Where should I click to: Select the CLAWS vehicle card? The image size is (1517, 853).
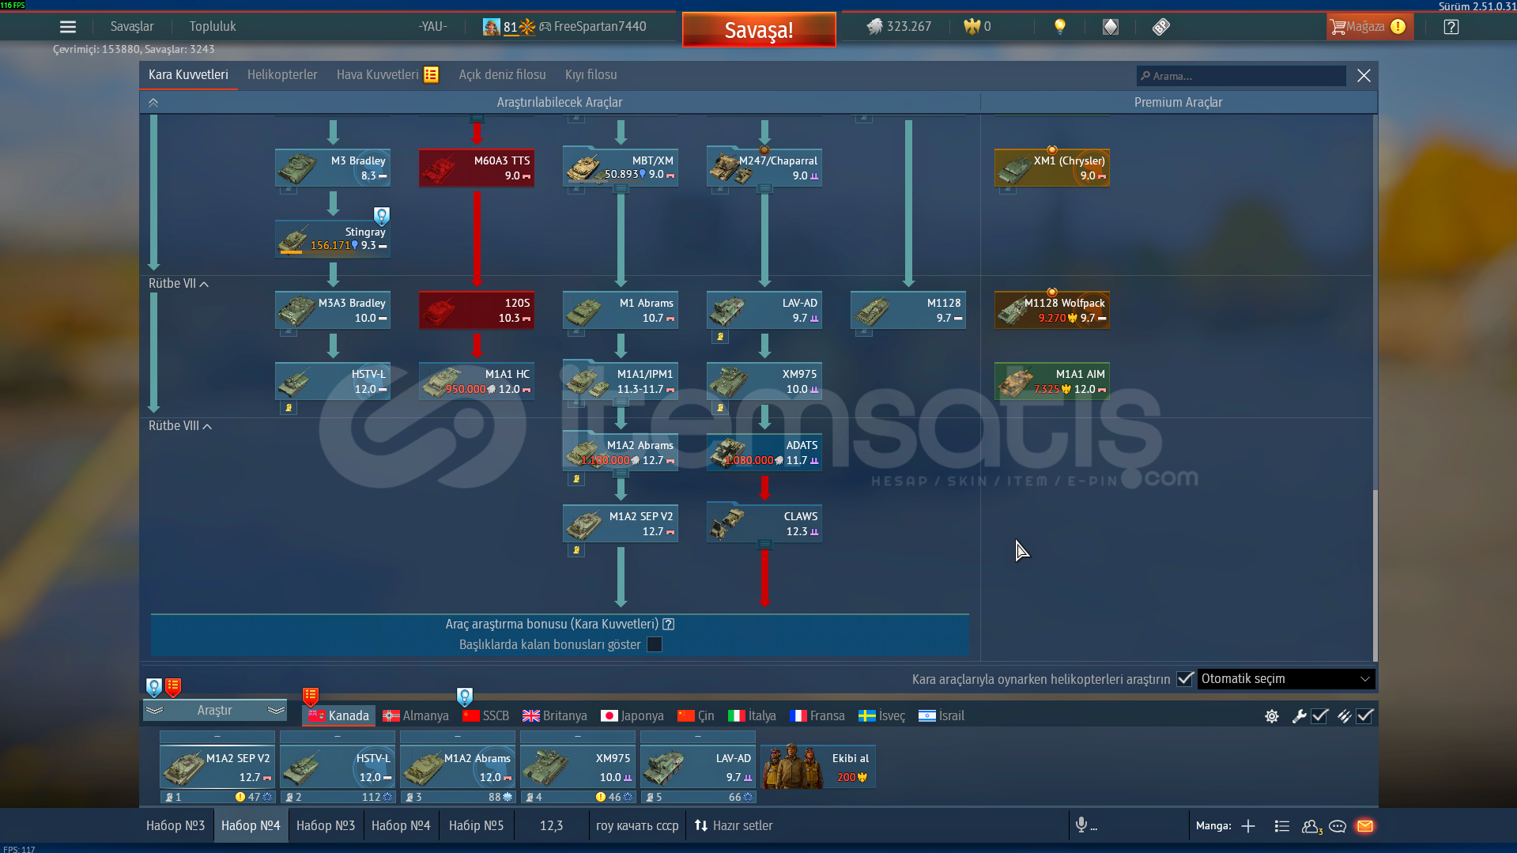pos(764,523)
